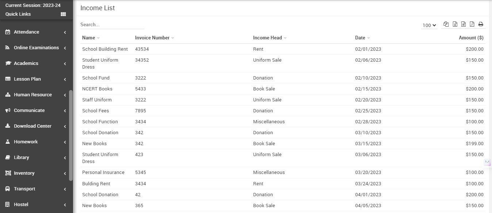Click the sidebar vertical scrollbar
492x213 pixels.
pyautogui.click(x=71, y=135)
